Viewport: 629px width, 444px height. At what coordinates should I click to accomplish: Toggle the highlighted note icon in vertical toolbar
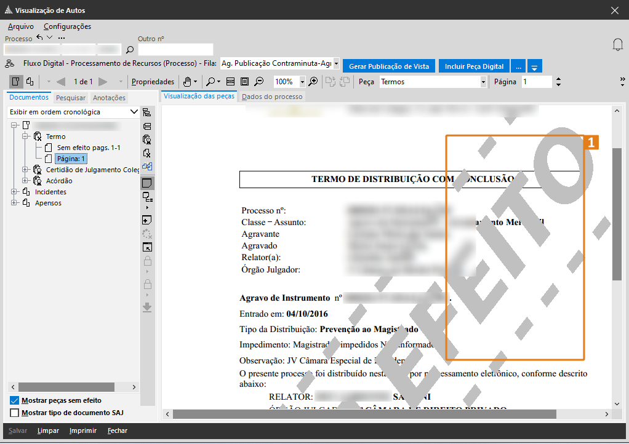pos(147,183)
